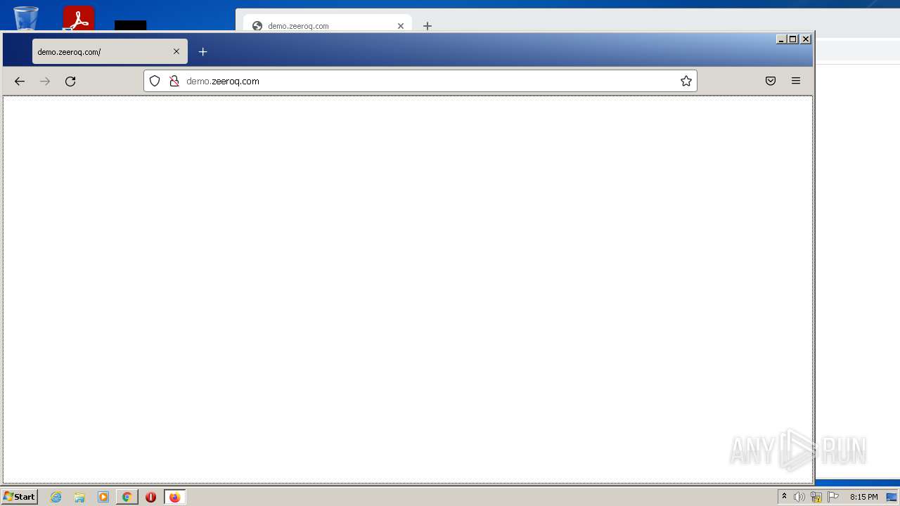
Task: Open the Opera icon in taskbar
Action: tap(150, 497)
